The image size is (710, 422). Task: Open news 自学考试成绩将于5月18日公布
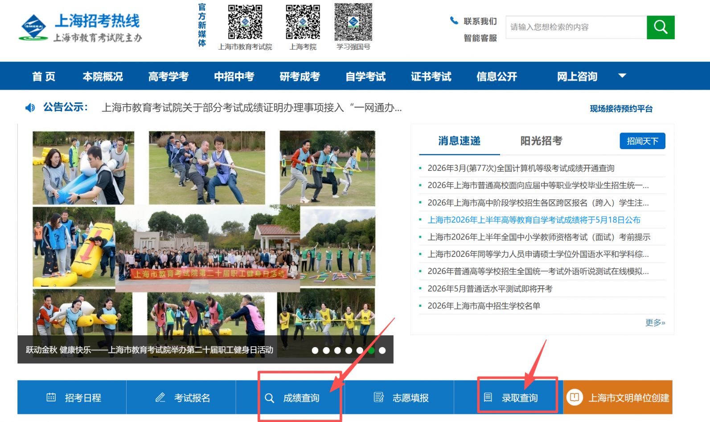tap(534, 220)
